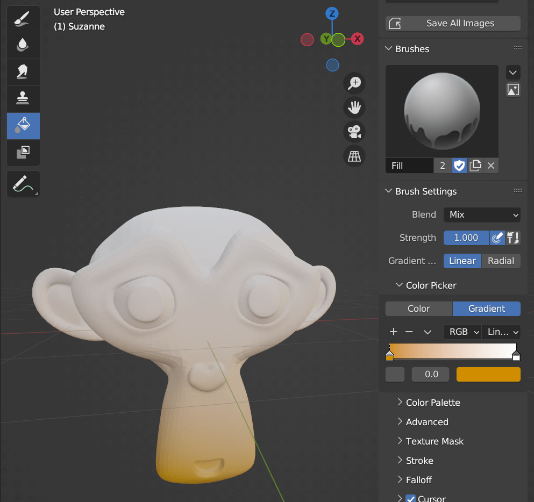Click the gradient color ramp bar
Screen dimensions: 534x502
[453, 351]
